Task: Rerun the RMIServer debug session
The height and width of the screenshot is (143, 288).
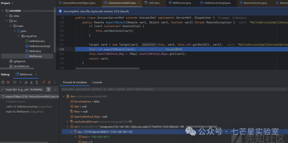Action: pos(3,82)
